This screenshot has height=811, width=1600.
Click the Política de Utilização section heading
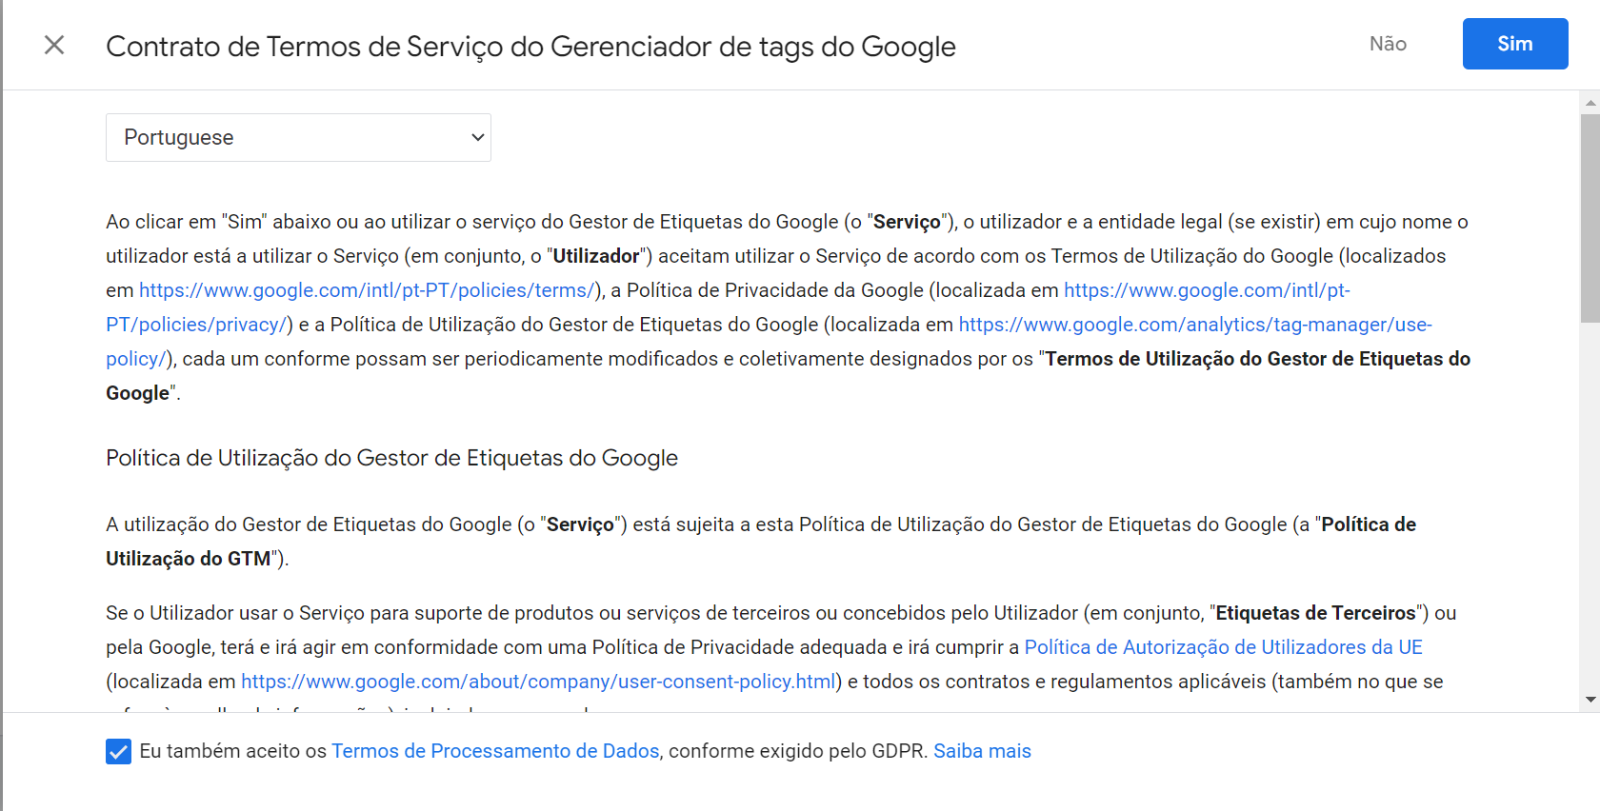pos(391,458)
